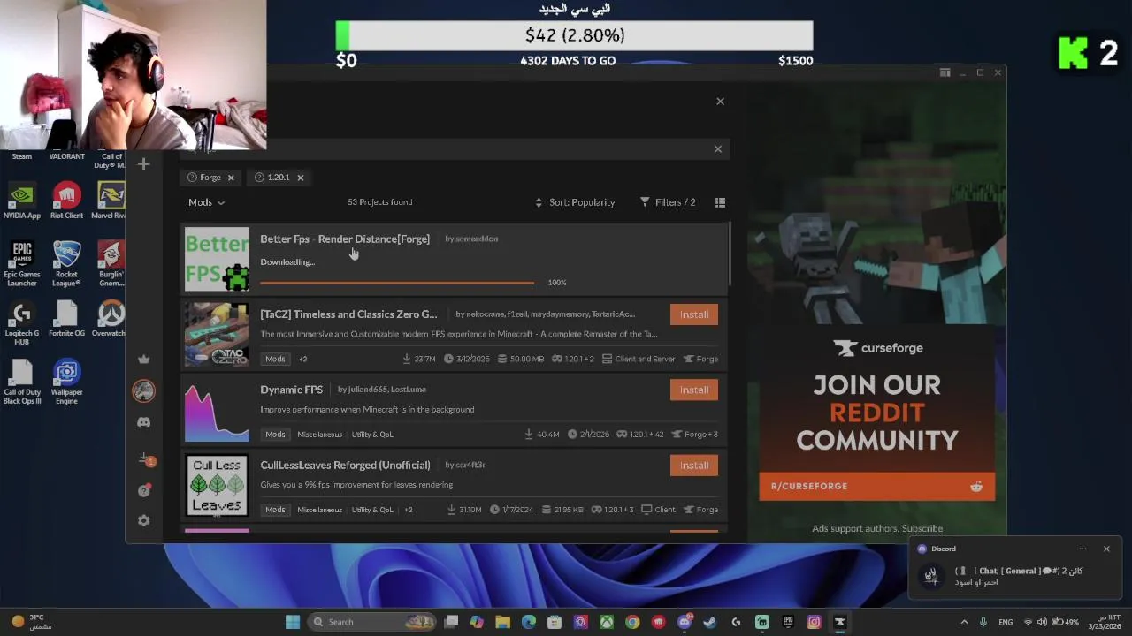
Task: Open File Explorer from the taskbar
Action: click(502, 622)
